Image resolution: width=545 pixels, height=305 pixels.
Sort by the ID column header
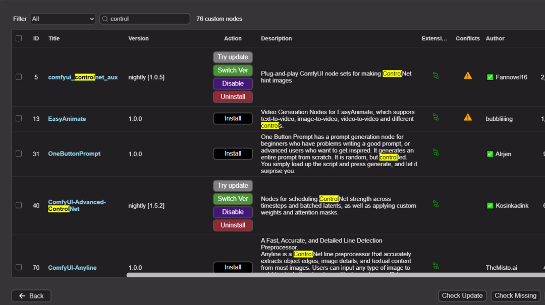point(36,38)
